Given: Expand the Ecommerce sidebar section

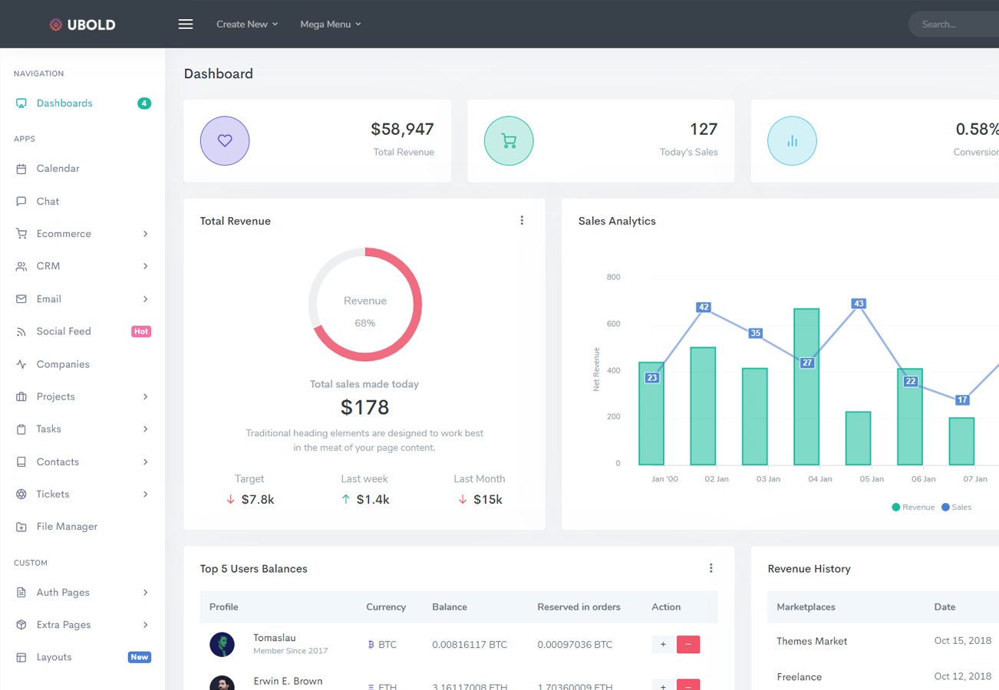Looking at the screenshot, I should [61, 233].
